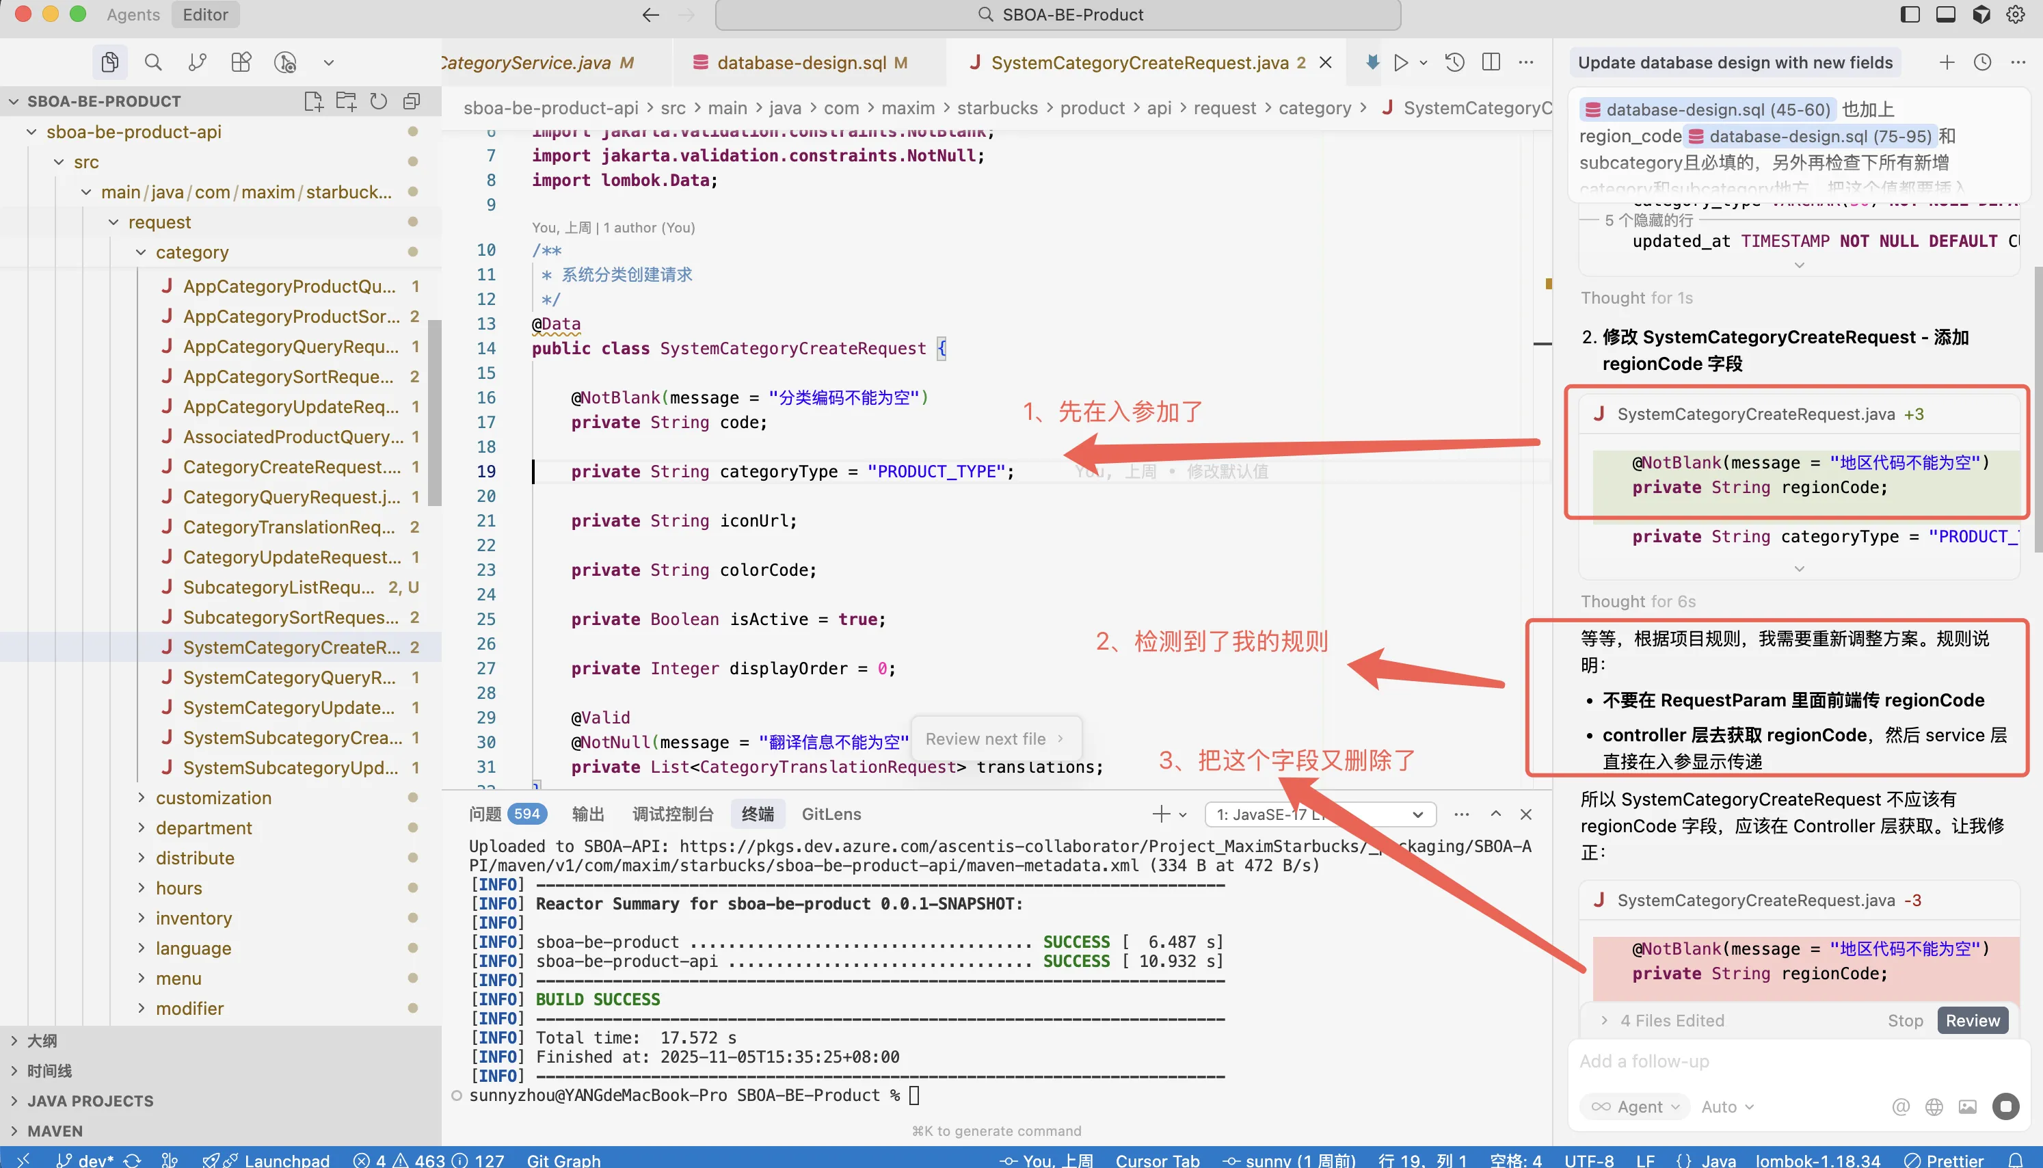Split the editor to the right
The height and width of the screenshot is (1168, 2043).
point(1491,63)
